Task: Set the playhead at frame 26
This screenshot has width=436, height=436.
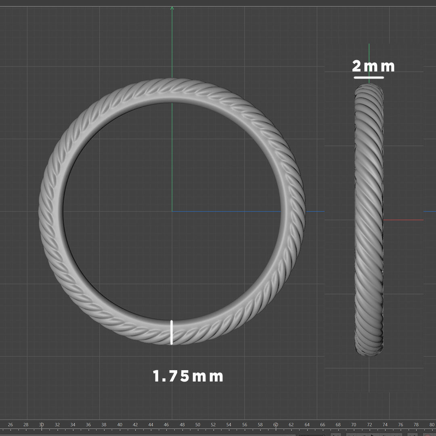Action: (x=10, y=425)
